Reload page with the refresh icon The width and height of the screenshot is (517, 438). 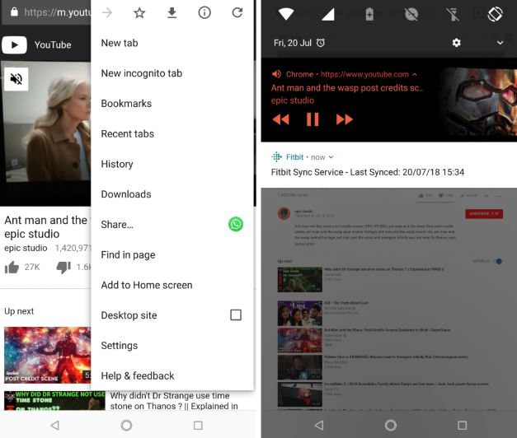click(237, 13)
